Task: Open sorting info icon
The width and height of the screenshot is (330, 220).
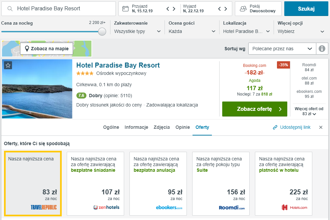Action: click(x=322, y=49)
